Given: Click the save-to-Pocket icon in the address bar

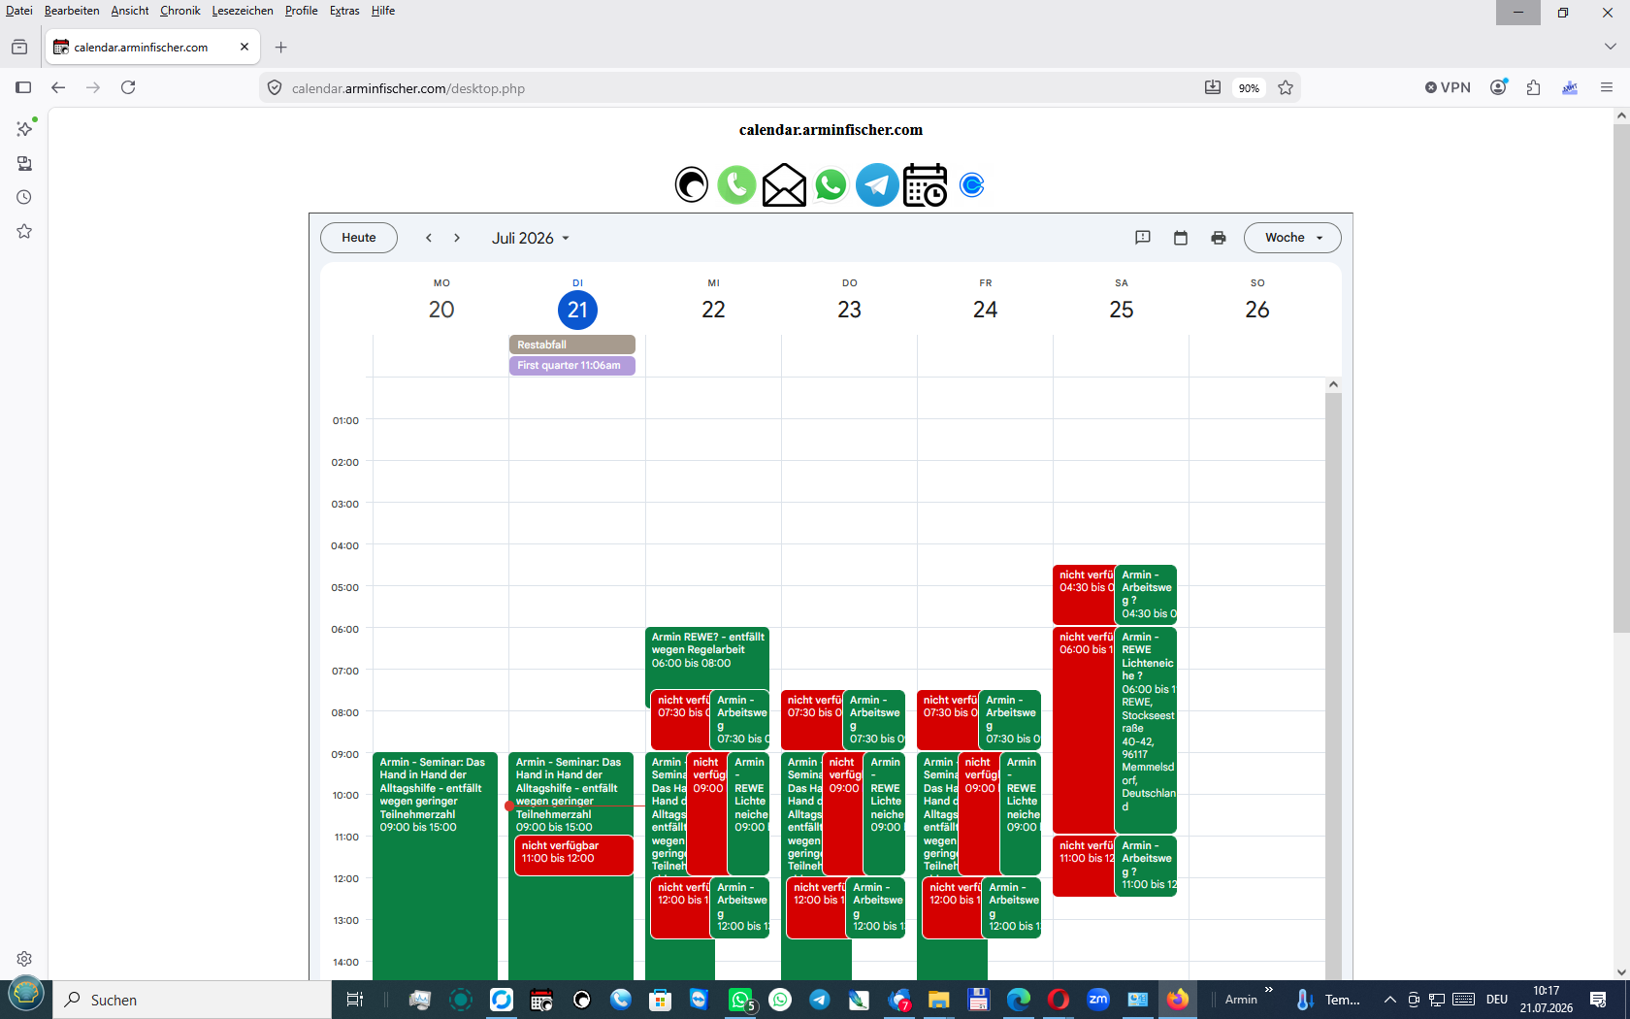Looking at the screenshot, I should 1213,87.
